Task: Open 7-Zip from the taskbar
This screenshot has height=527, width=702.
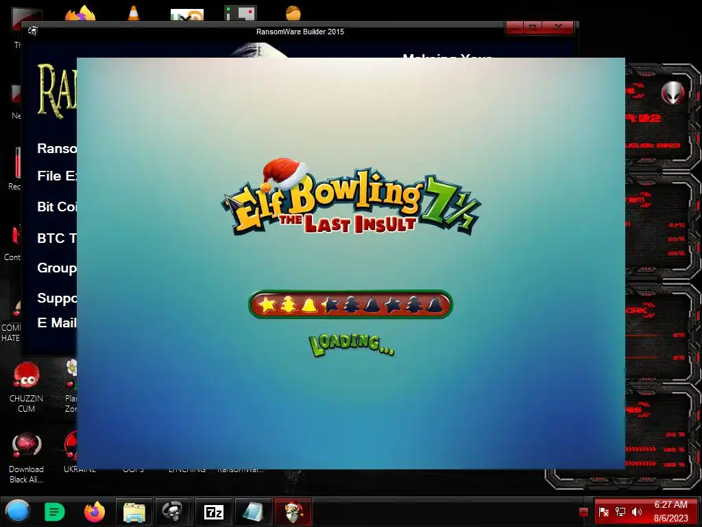Action: pos(214,512)
